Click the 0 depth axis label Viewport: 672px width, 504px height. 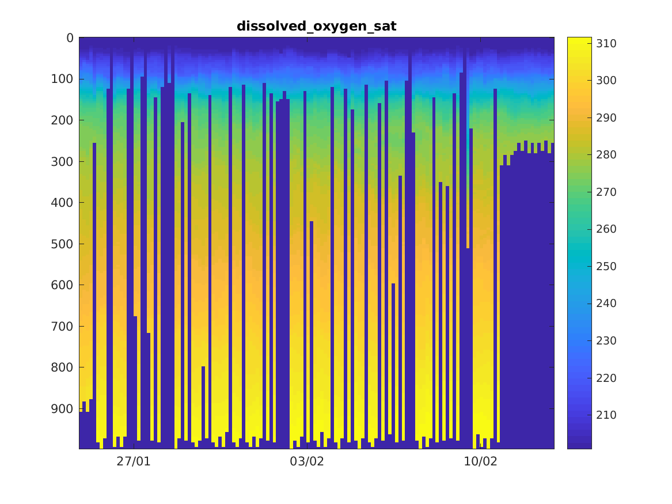point(69,38)
